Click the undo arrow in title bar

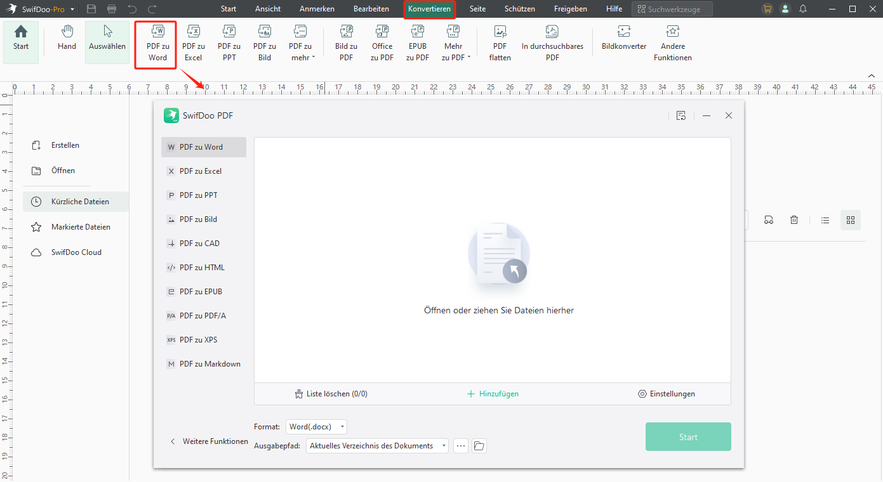pos(132,9)
